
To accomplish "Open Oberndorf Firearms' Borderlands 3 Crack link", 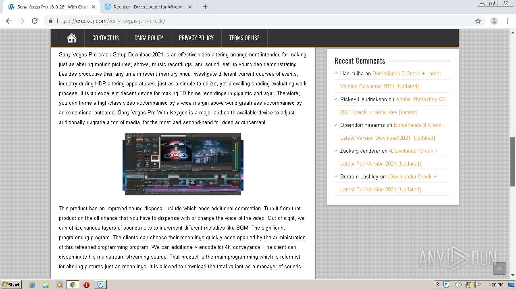I will [393, 131].
